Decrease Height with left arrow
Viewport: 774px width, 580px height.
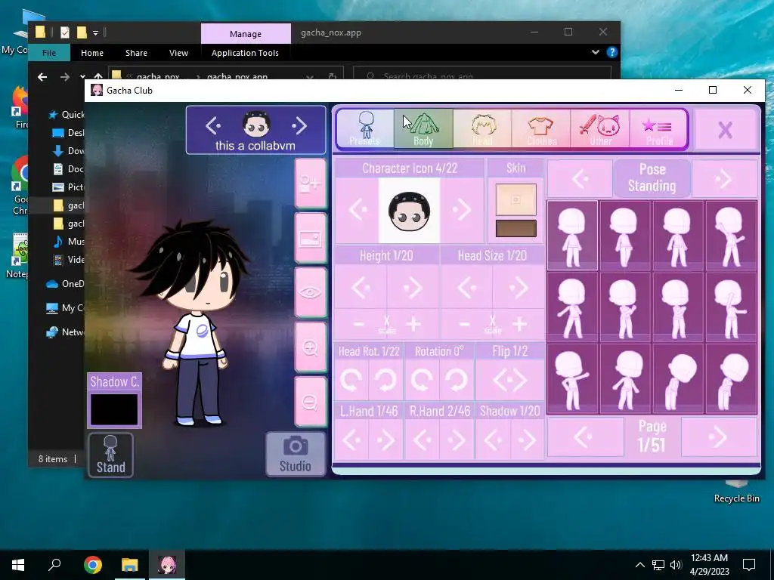361,287
